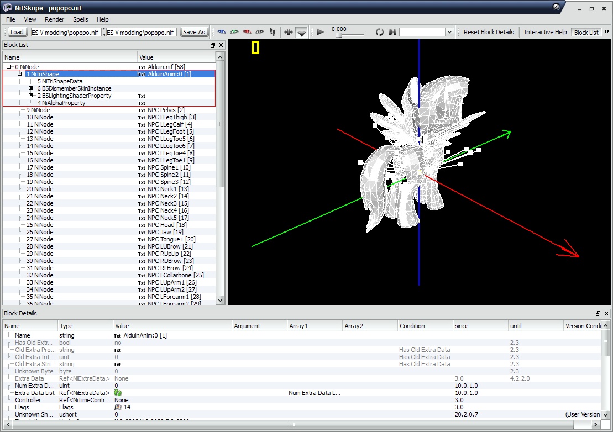Viewport: 613px width, 432px height.
Task: Select the Controller row in Block Details
Action: 302,400
